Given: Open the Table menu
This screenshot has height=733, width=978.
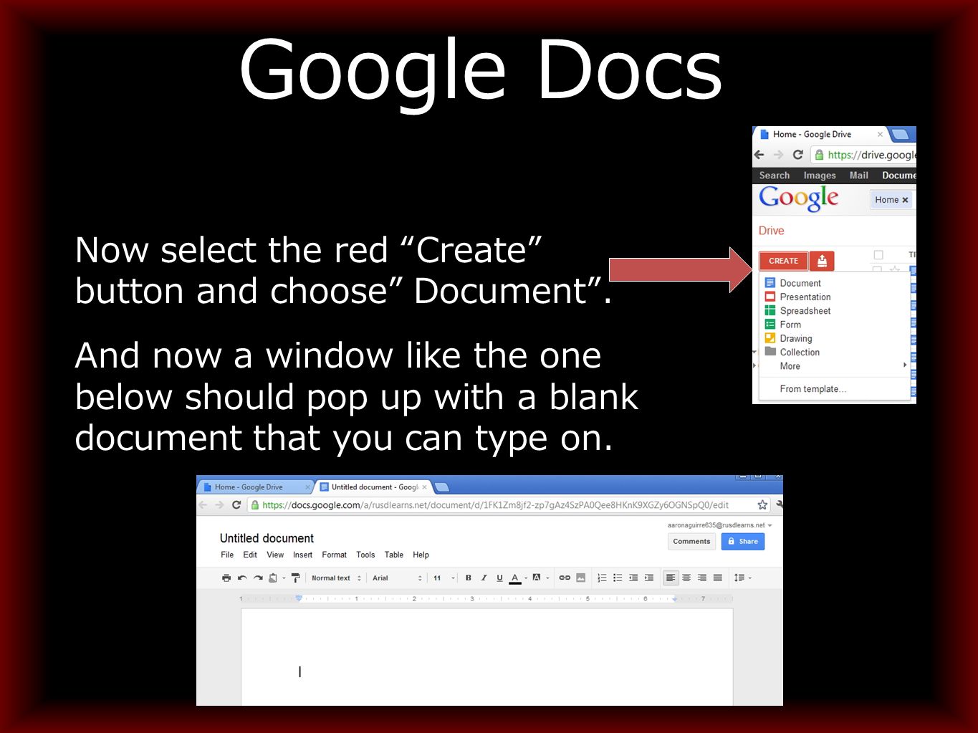Looking at the screenshot, I should click(394, 555).
